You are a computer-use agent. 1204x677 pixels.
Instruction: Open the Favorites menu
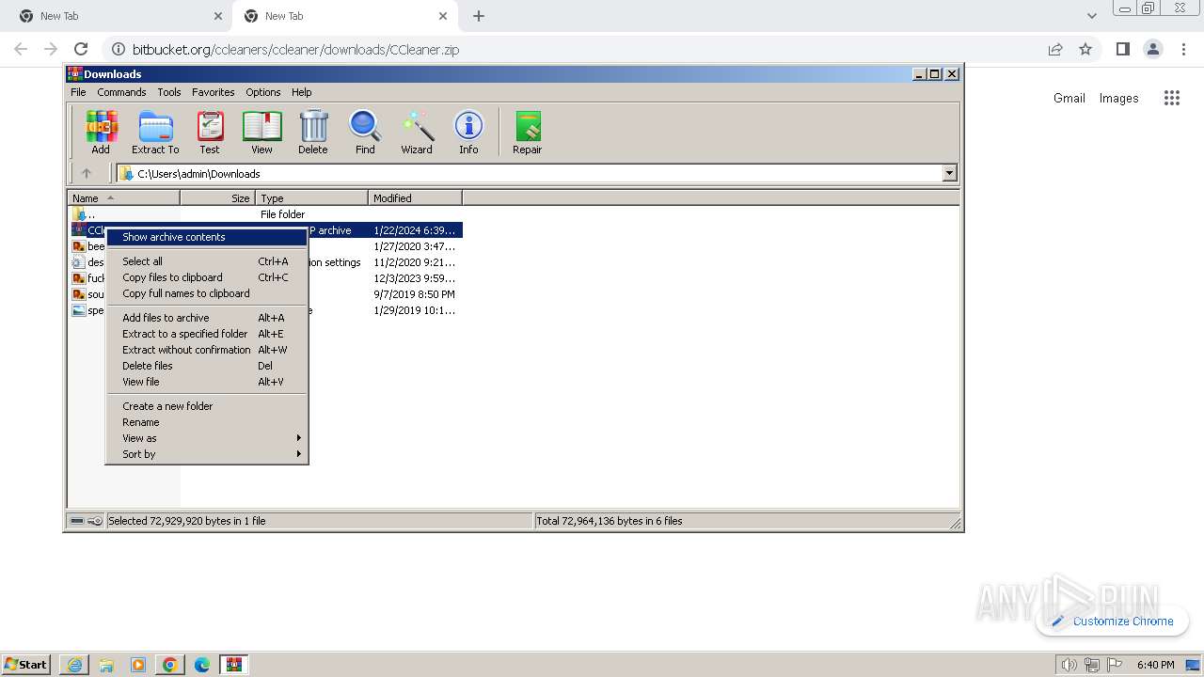click(214, 92)
